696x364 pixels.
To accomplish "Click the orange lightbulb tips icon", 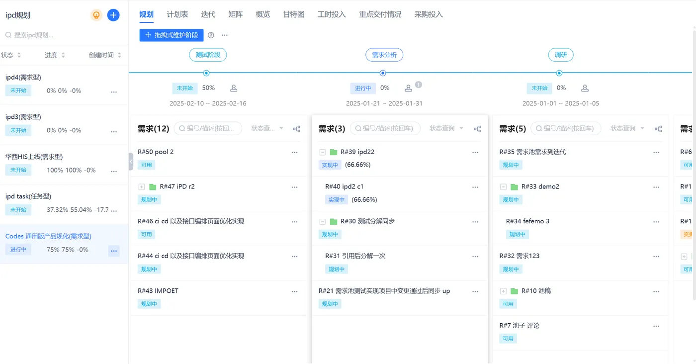I will (96, 15).
